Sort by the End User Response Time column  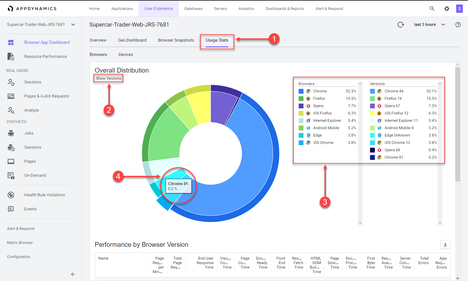(x=205, y=263)
